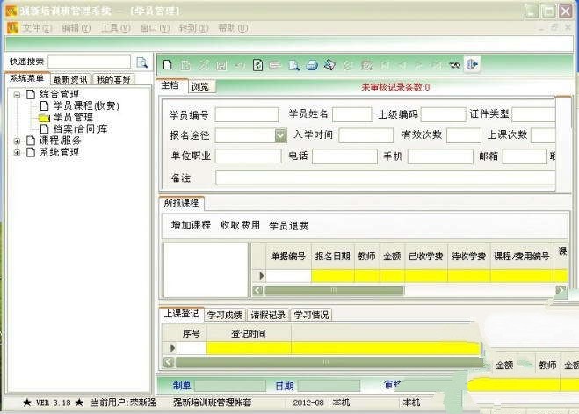
Task: Select the 所报课程 tab
Action: click(181, 203)
